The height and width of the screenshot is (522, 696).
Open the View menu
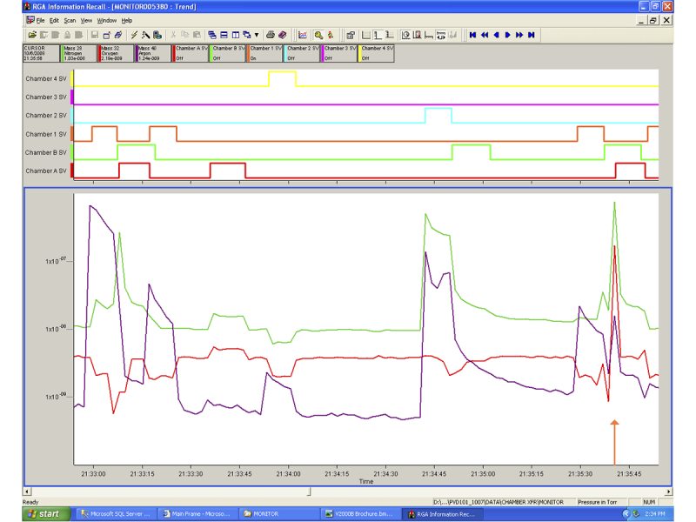[x=86, y=20]
